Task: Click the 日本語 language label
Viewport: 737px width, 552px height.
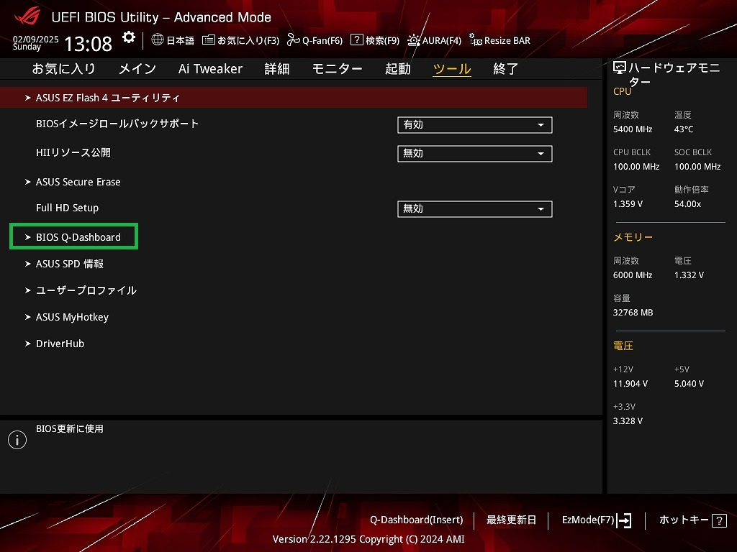Action: click(x=181, y=40)
